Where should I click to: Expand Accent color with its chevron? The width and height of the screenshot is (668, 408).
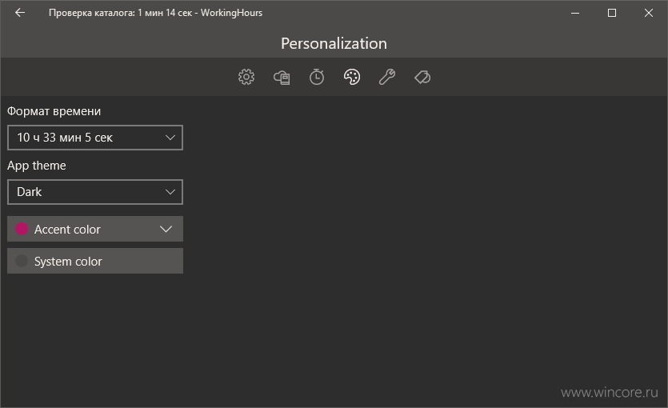click(x=166, y=229)
